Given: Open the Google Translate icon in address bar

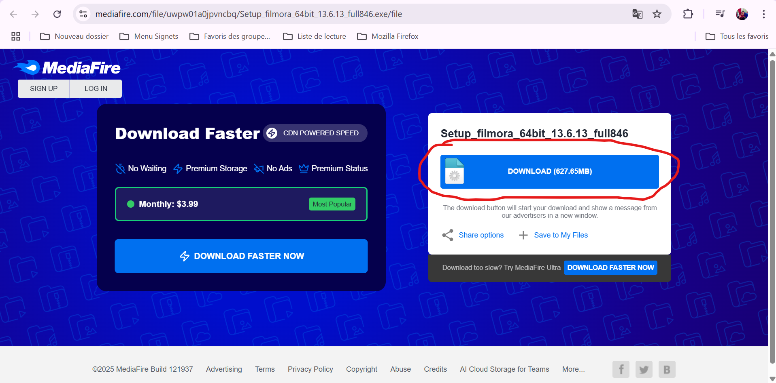Looking at the screenshot, I should pos(637,14).
